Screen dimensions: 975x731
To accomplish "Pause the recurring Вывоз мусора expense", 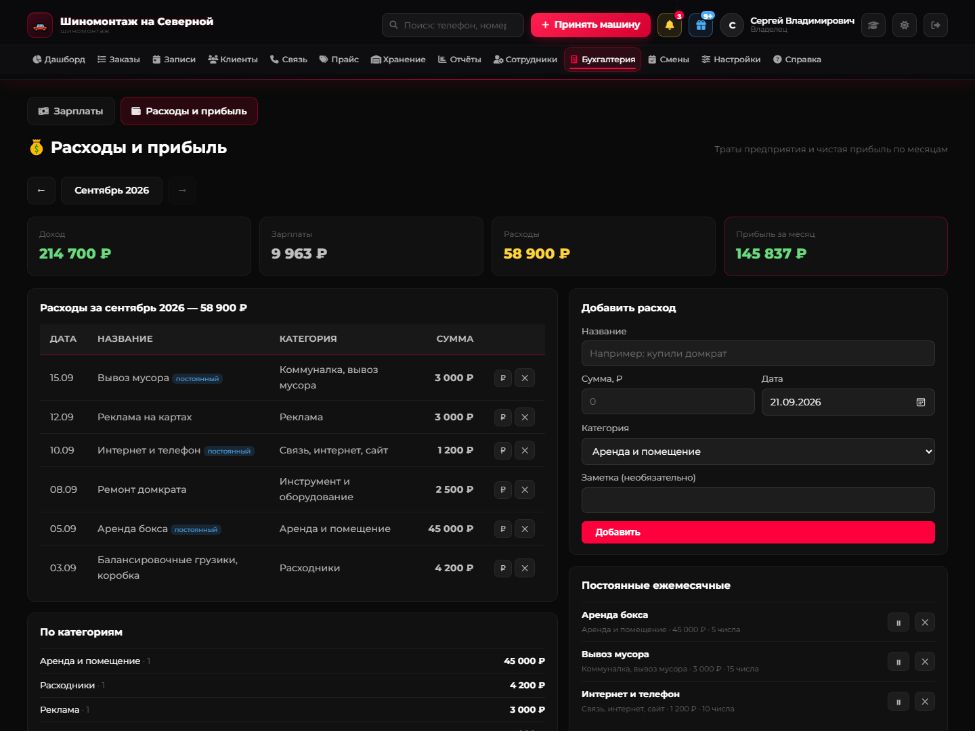I will pos(898,661).
